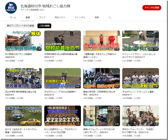Click the 1689 回視聴・1 か月前 text
Viewport: 168px width, 140px height.
92,98
